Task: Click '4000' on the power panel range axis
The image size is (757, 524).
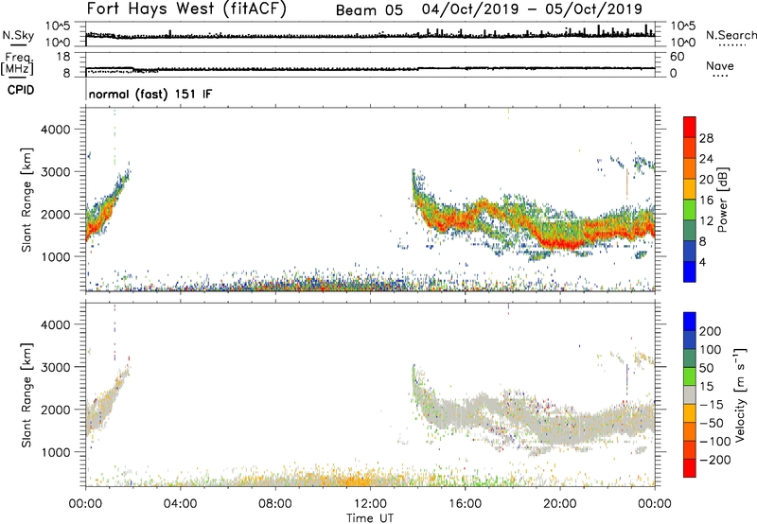Action: (x=55, y=130)
